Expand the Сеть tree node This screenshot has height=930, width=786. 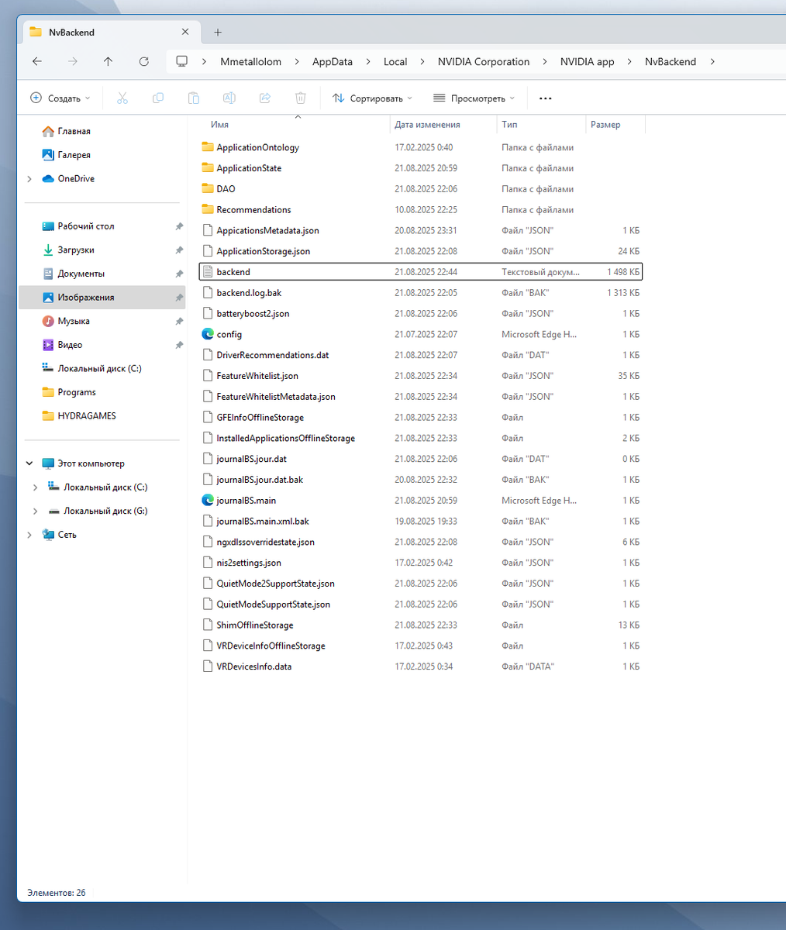coord(29,535)
